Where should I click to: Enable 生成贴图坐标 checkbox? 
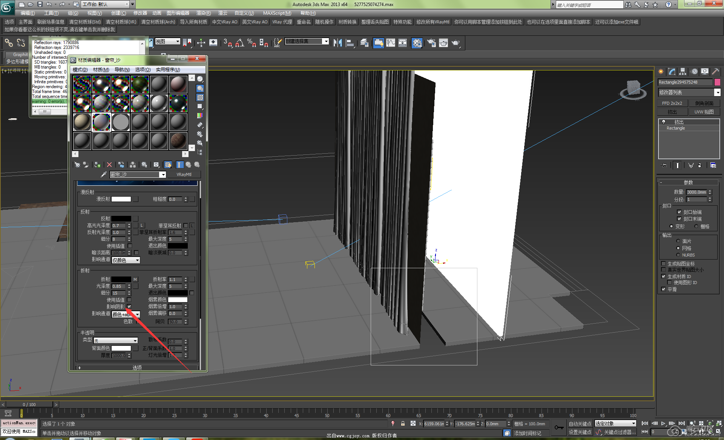coord(663,264)
